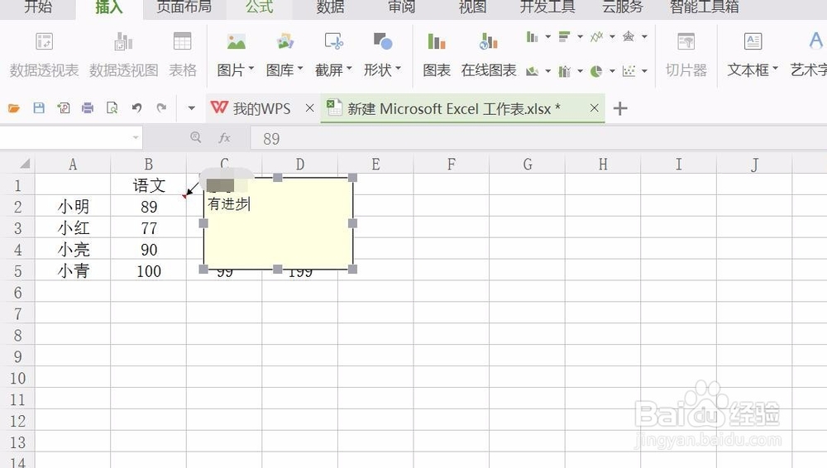Insert an area chart
The width and height of the screenshot is (827, 468).
(532, 71)
